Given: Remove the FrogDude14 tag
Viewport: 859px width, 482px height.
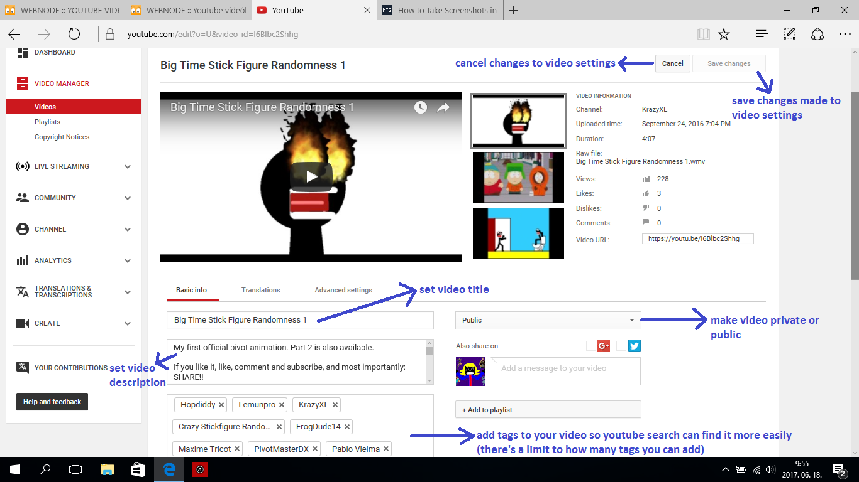Looking at the screenshot, I should point(347,427).
